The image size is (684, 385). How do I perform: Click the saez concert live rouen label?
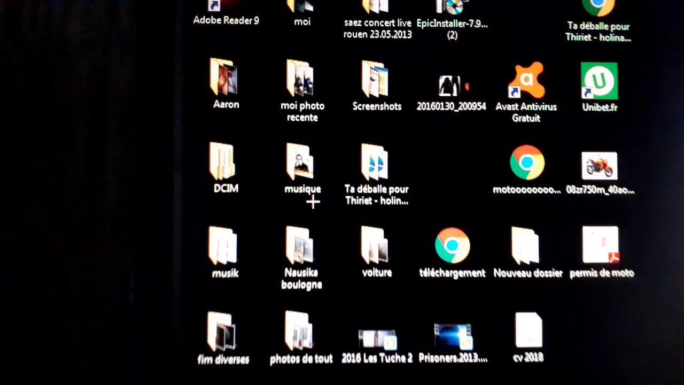[378, 29]
